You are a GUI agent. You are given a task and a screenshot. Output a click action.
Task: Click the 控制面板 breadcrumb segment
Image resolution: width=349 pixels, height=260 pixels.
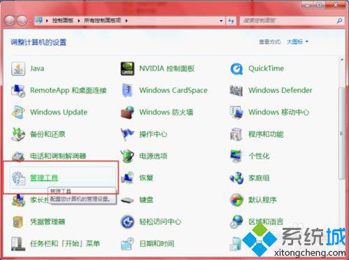coord(63,20)
